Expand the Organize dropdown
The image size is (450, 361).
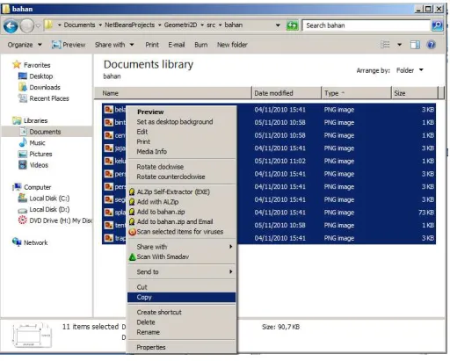click(25, 45)
